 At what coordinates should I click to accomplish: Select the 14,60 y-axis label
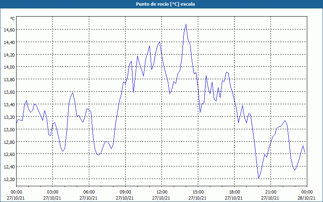(9, 30)
